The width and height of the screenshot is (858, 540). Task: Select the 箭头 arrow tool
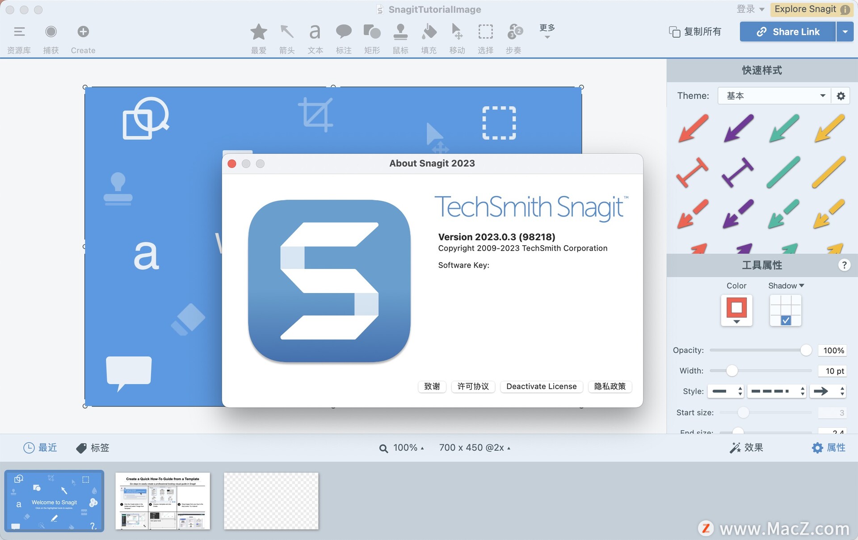(286, 37)
